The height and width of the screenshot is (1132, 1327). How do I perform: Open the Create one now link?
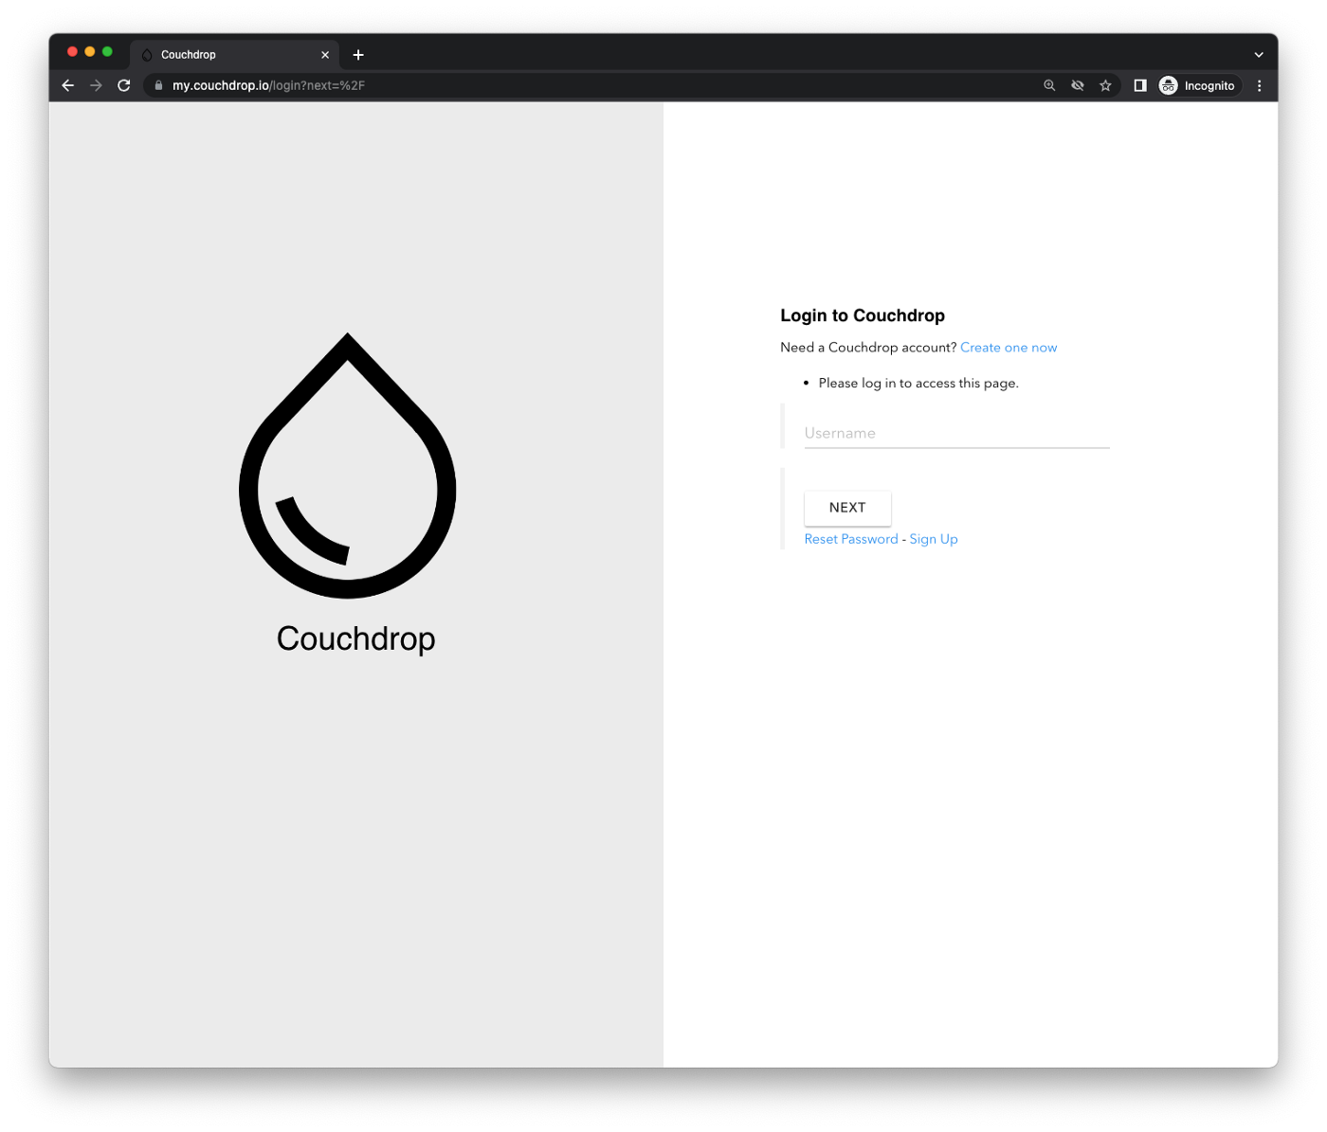point(1008,347)
